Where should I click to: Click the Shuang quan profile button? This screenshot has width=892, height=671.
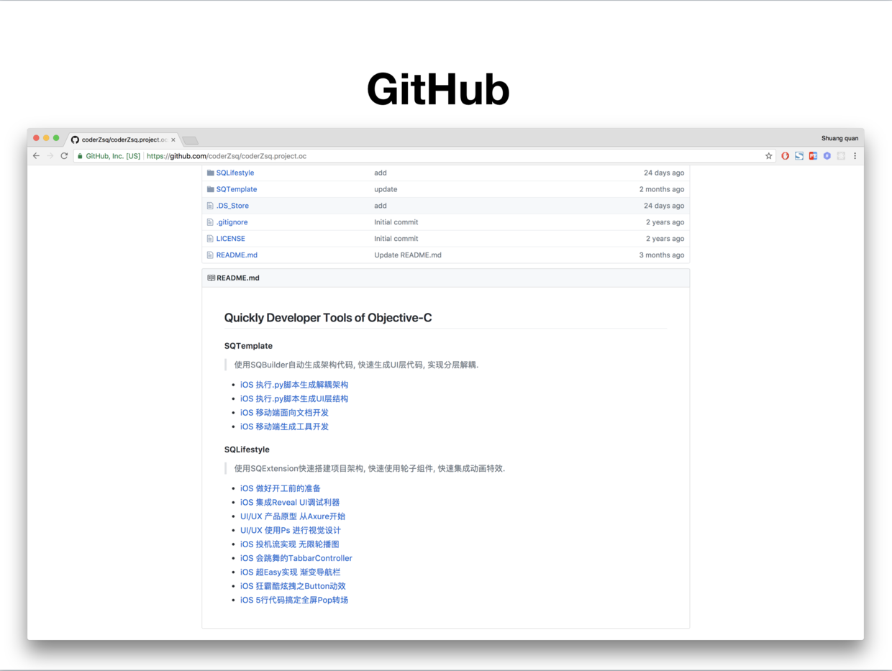click(x=839, y=138)
